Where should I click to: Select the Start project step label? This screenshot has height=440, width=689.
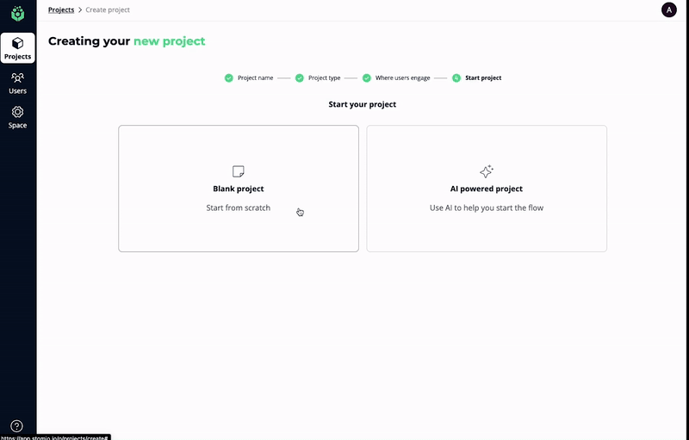tap(483, 77)
